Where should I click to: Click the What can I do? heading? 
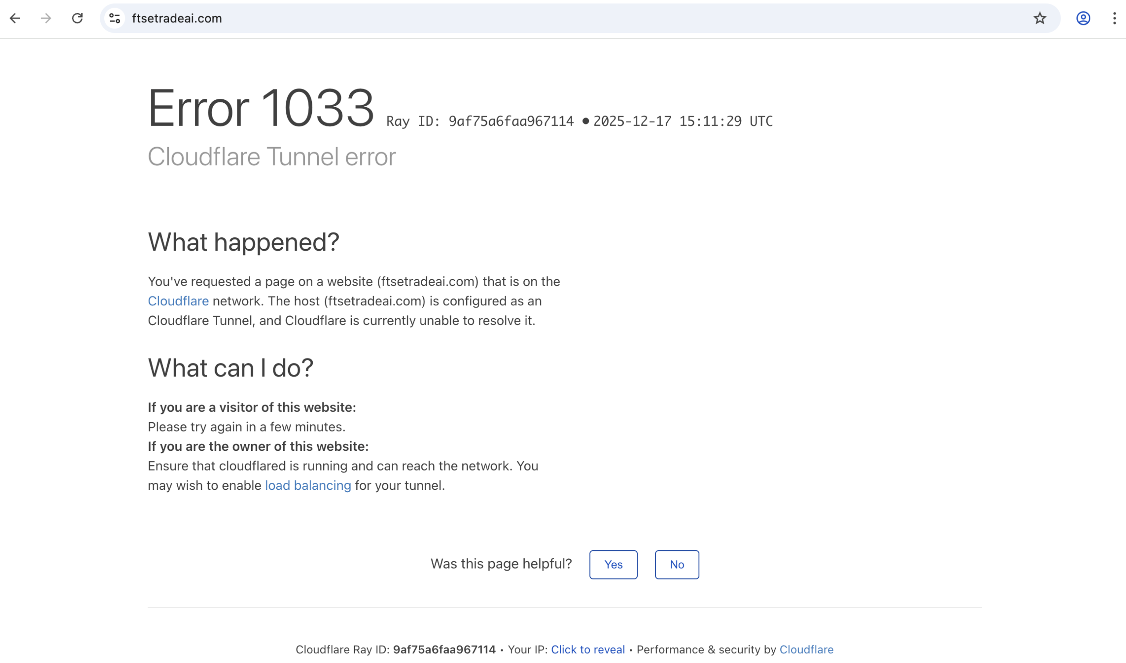(x=230, y=368)
